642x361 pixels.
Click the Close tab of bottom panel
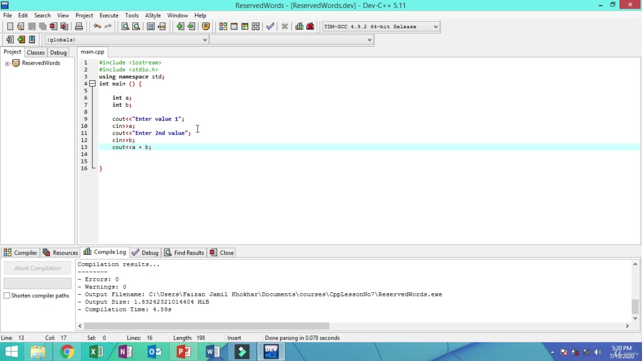coord(222,253)
